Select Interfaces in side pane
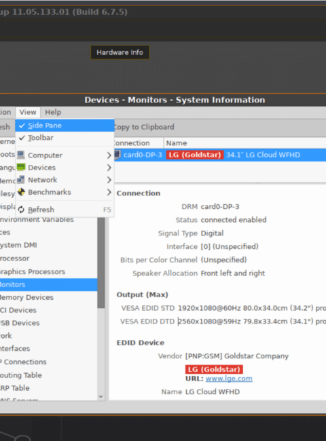The width and height of the screenshot is (326, 441). click(x=48, y=349)
